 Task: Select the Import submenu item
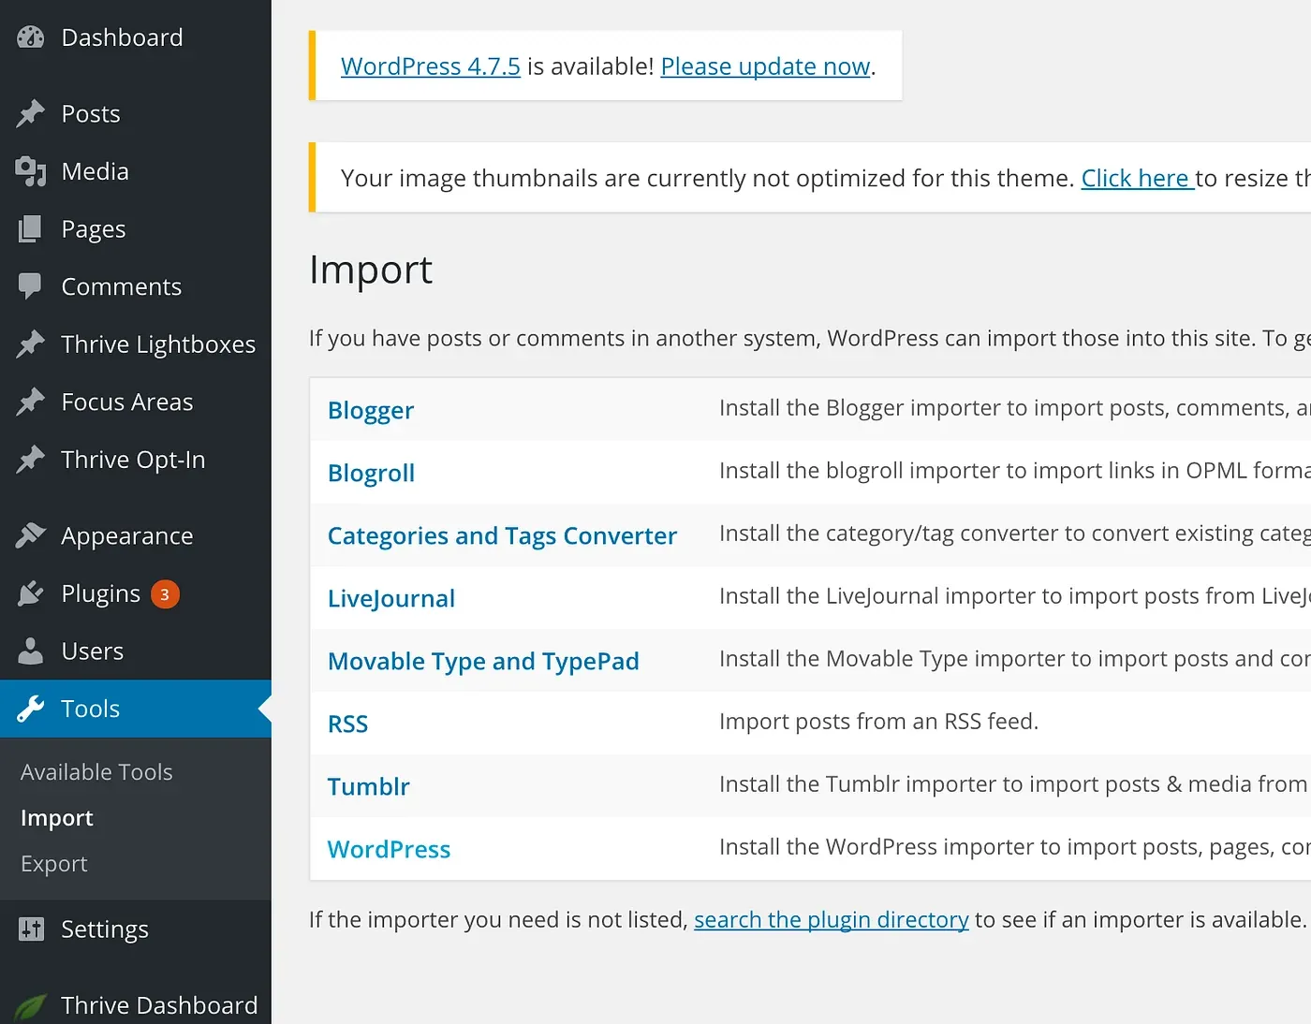pyautogui.click(x=57, y=818)
